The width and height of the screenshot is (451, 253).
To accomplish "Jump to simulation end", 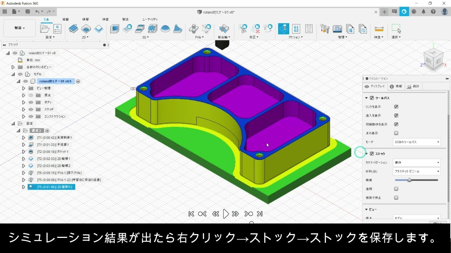I will [x=260, y=214].
